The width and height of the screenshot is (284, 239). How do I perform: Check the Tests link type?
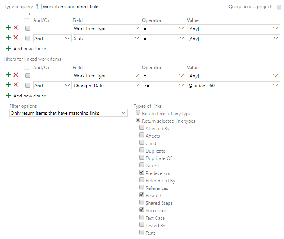[142, 232]
